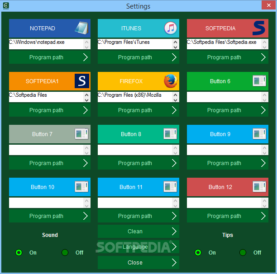Open Program path under Button 6
Image resolution: width=277 pixels, height=274 pixels.
pyautogui.click(x=228, y=110)
